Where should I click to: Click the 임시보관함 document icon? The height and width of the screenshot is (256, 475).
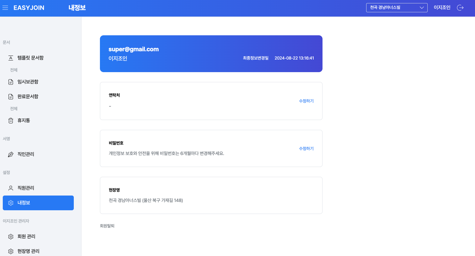(11, 82)
